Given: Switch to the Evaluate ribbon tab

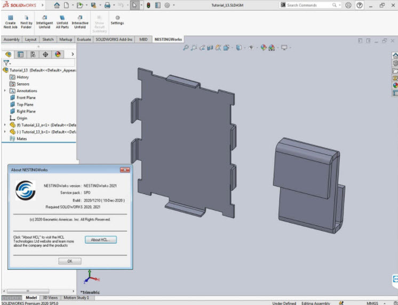Looking at the screenshot, I should [x=84, y=39].
